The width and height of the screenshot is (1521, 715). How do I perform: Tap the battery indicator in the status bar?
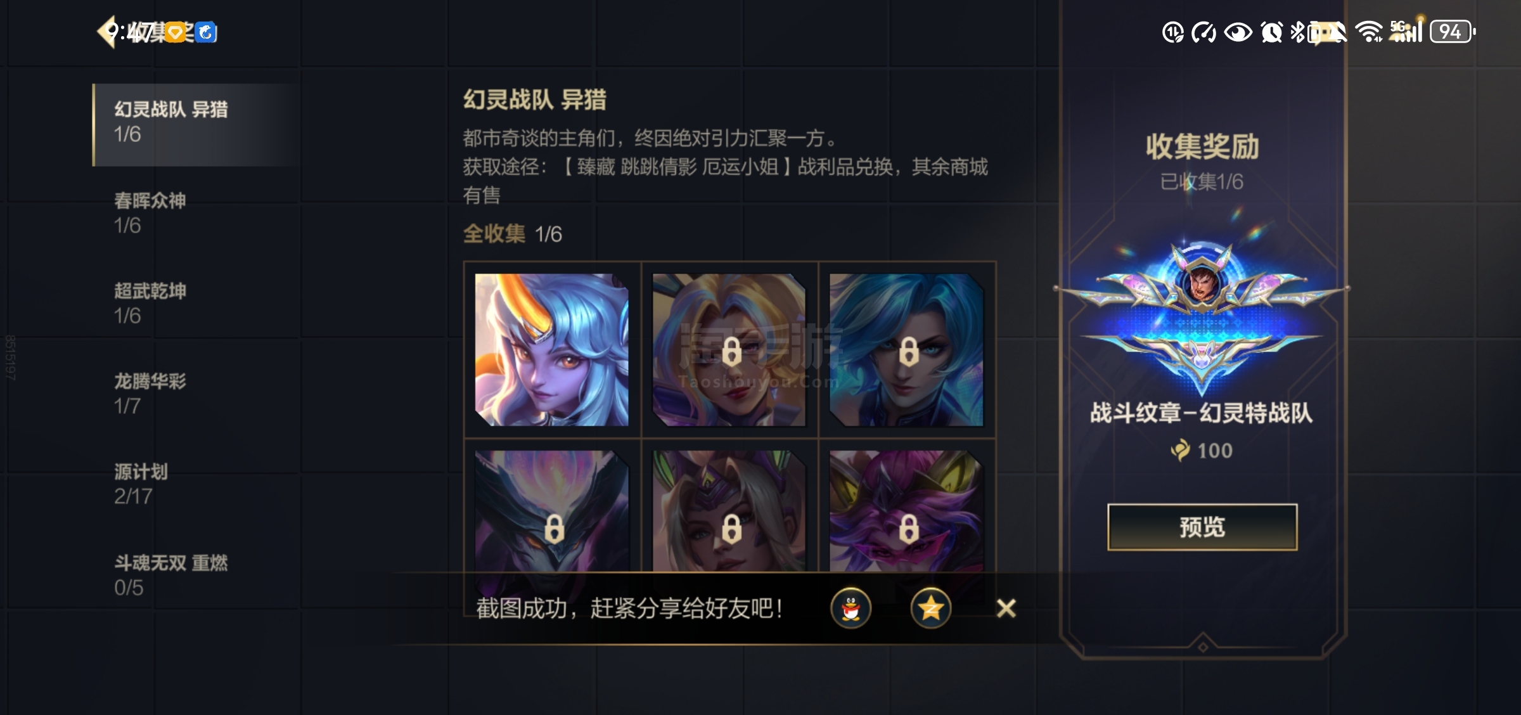pos(1453,32)
